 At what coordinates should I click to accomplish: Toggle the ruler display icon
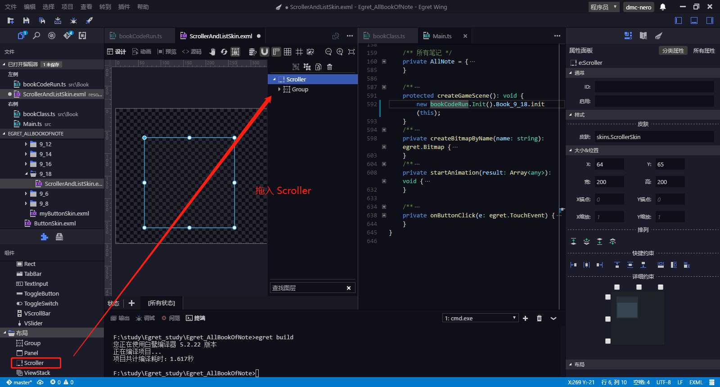pyautogui.click(x=276, y=52)
